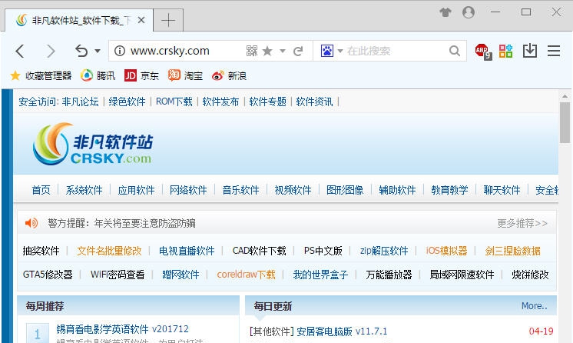The width and height of the screenshot is (573, 343).
Task: Click the 非凡论坛 link
Action: [x=81, y=102]
